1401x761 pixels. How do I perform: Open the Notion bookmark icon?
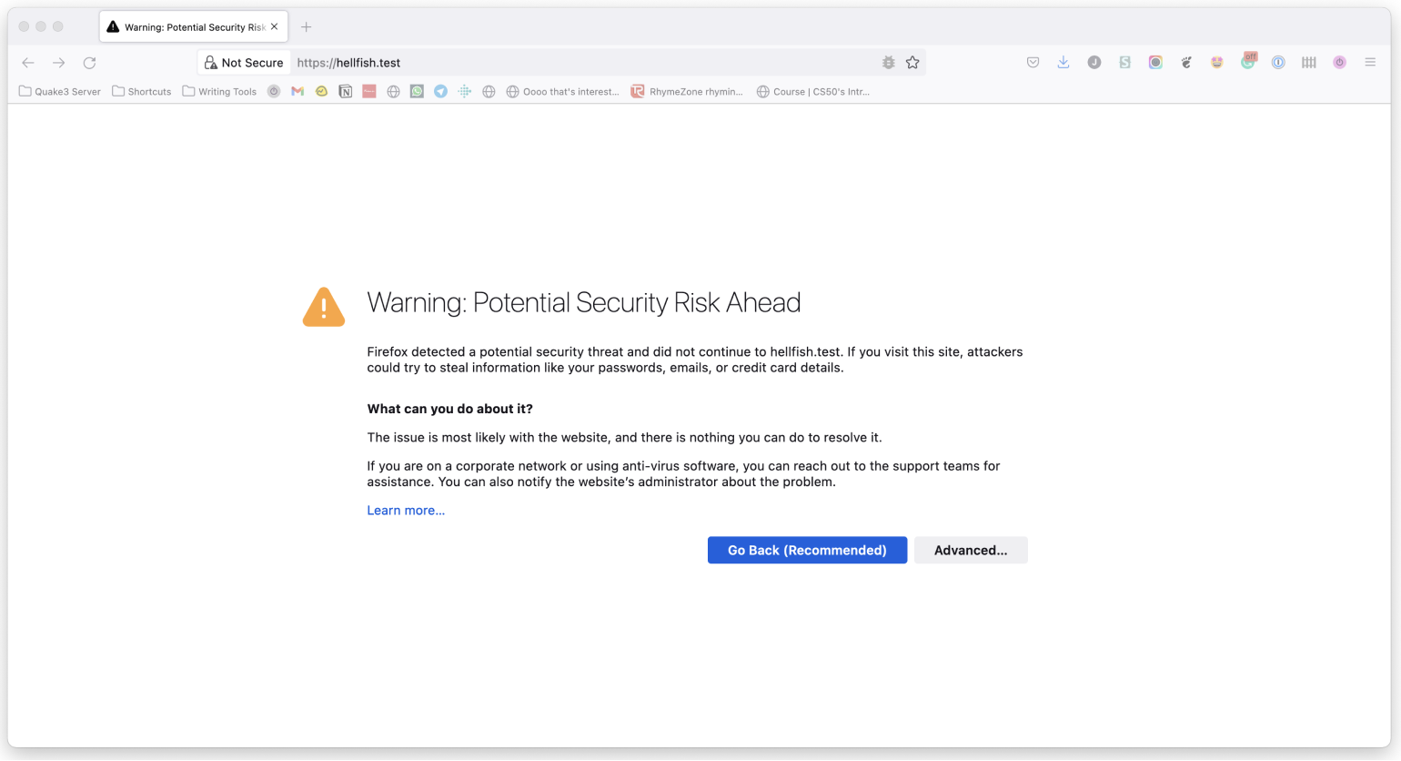[345, 91]
